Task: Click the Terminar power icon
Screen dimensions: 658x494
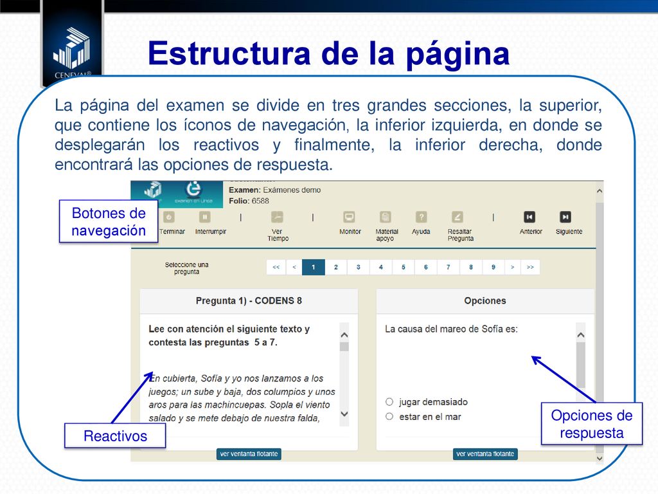Action: click(x=169, y=217)
